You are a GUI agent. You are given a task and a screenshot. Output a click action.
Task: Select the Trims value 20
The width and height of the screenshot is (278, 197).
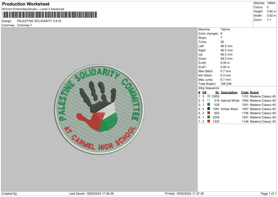click(222, 42)
